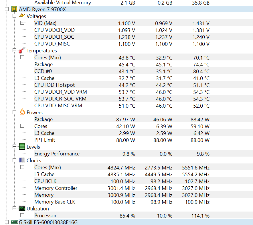The width and height of the screenshot is (253, 225).
Task: Select the Energy Performance row
Action: coord(143,154)
